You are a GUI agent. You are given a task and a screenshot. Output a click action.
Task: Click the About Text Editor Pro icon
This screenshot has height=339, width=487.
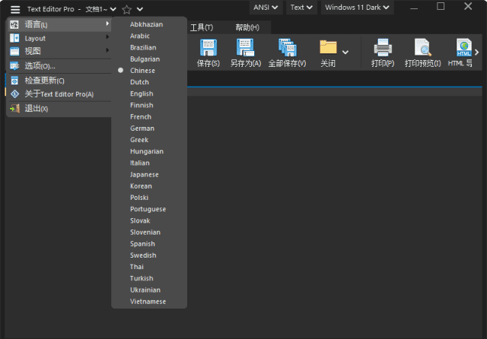point(14,94)
